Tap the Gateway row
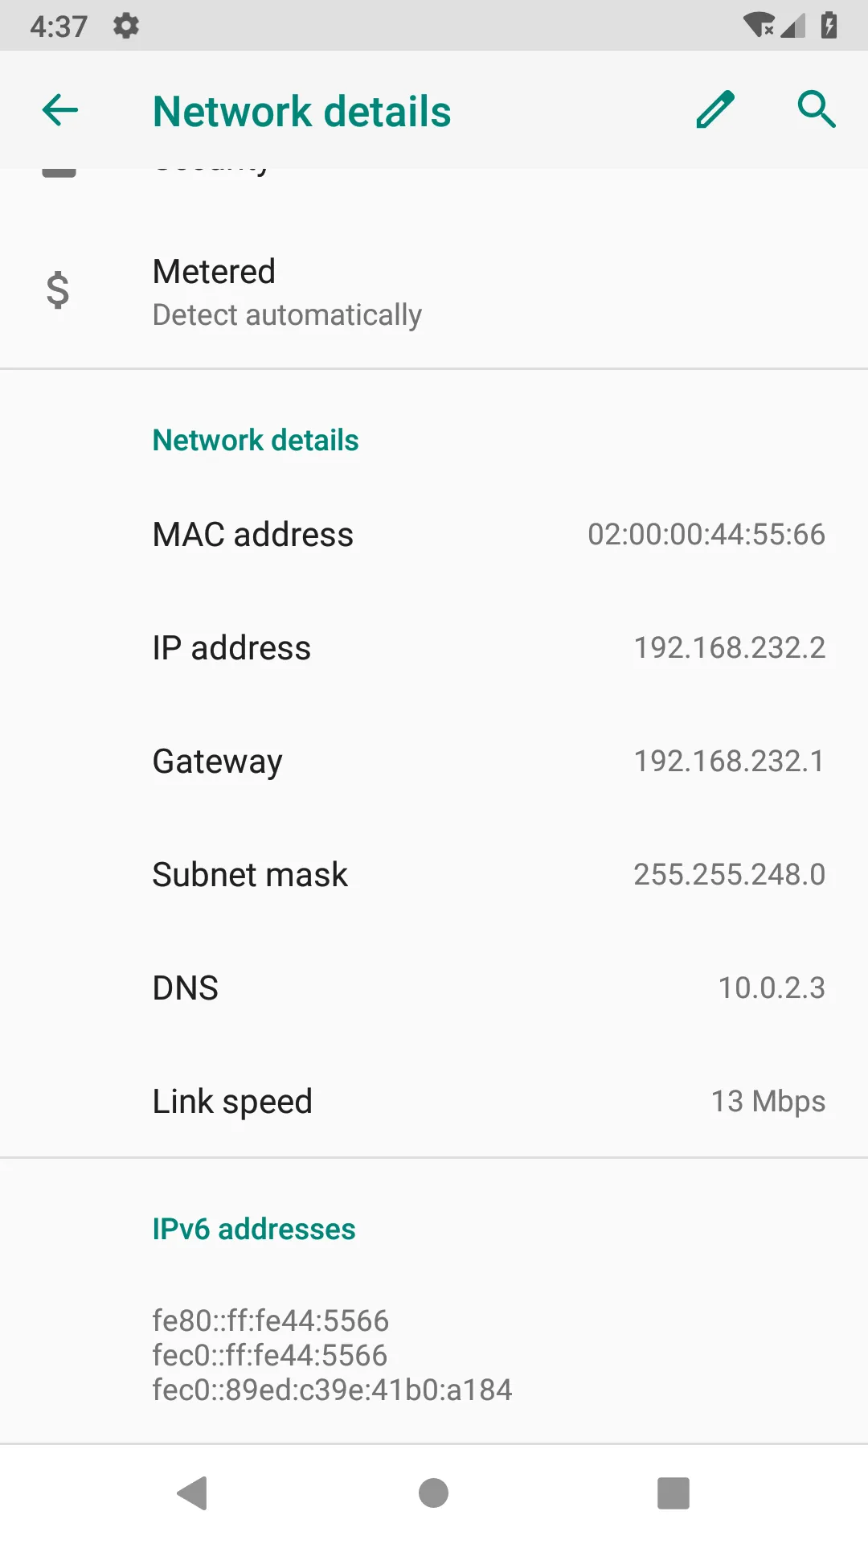The image size is (868, 1544). click(434, 762)
